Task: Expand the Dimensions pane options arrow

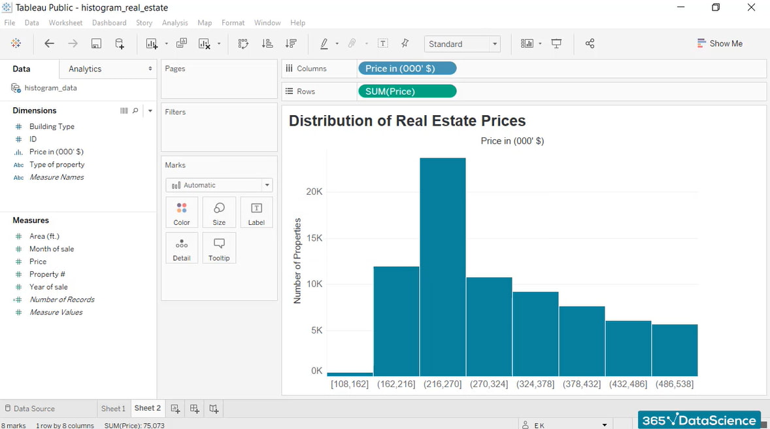Action: (x=150, y=111)
